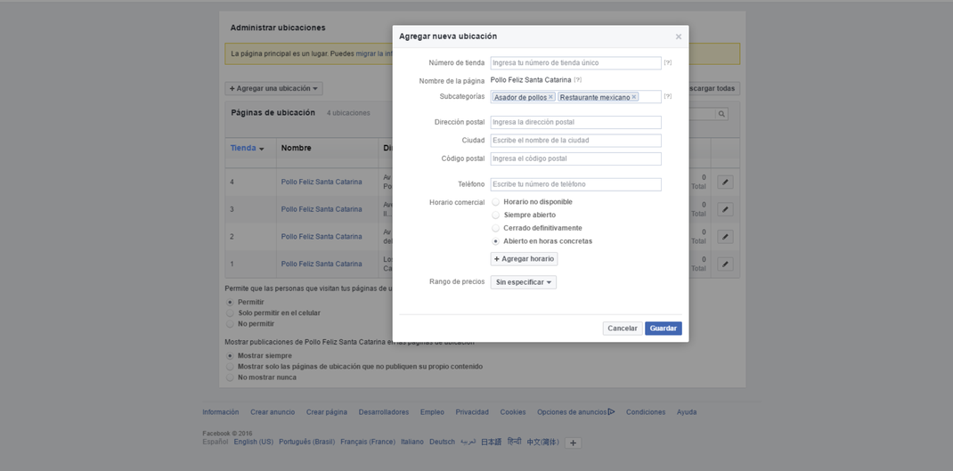953x471 pixels.
Task: Open Pollo Feliz Santa Catarina store 1 link
Action: (322, 264)
